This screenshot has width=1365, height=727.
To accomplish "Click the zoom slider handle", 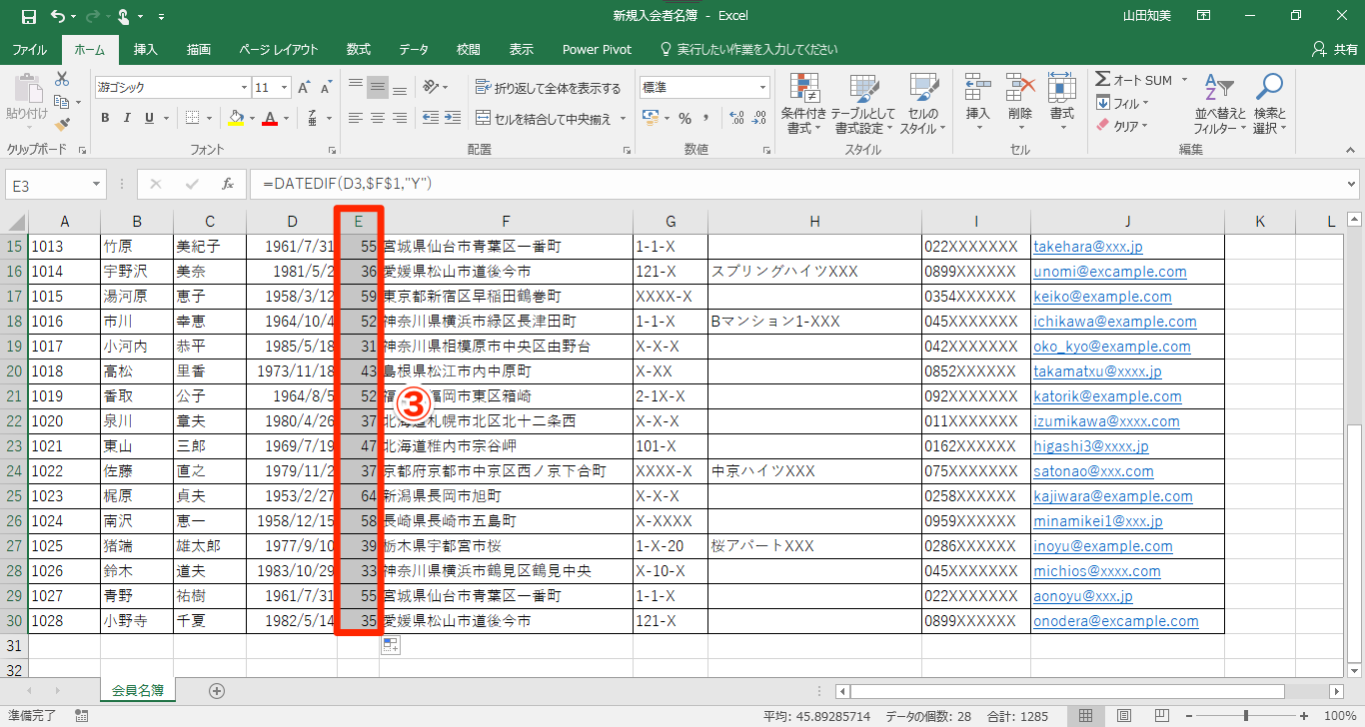I will (x=1245, y=716).
